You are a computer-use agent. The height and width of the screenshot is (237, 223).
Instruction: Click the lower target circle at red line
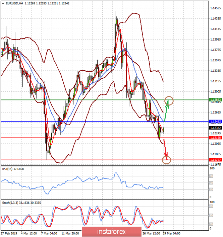coord(166,160)
